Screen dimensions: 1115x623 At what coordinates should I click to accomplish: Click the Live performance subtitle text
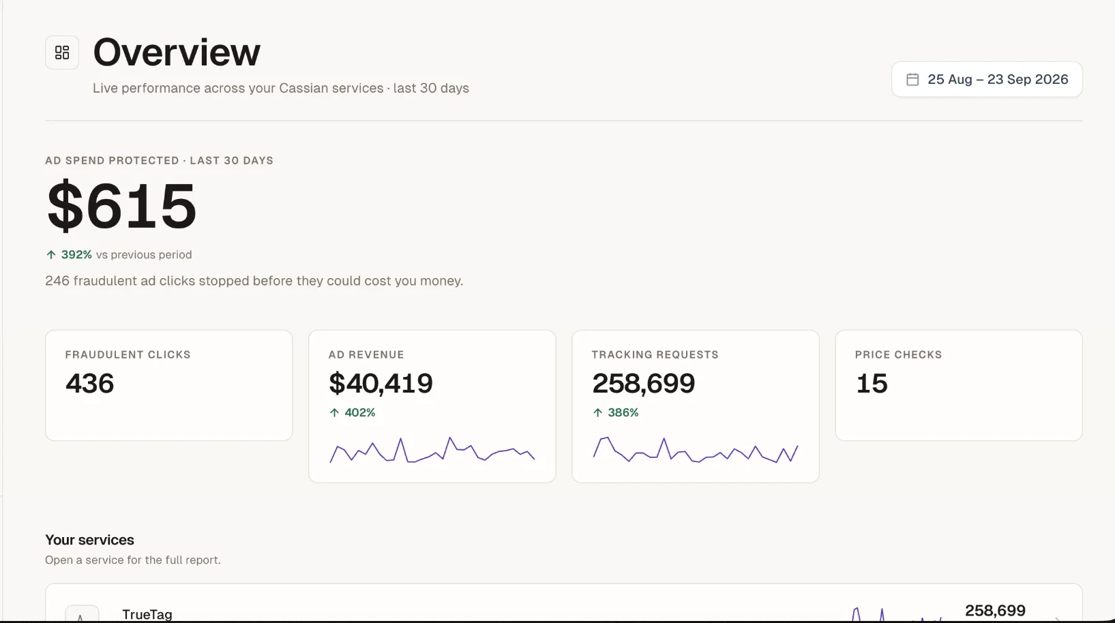(281, 88)
